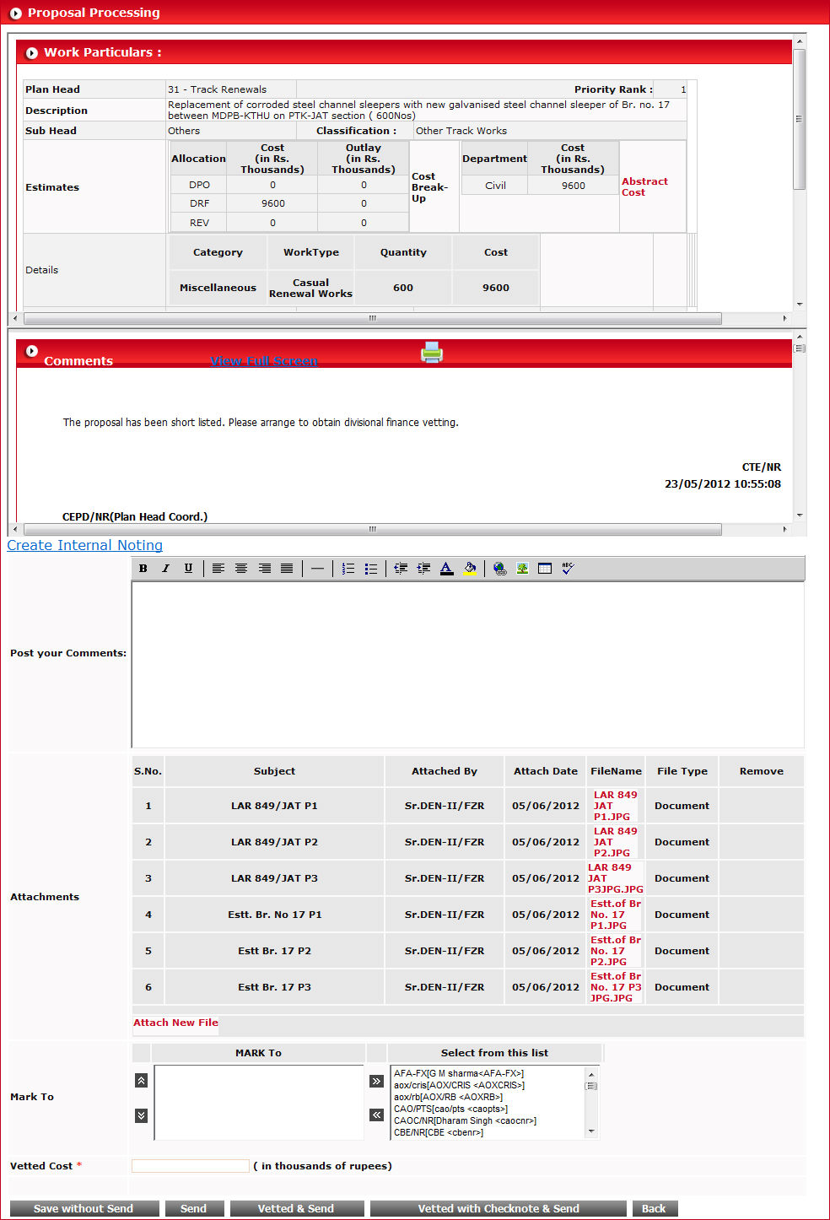Screen dimensions: 830x1220
Task: Open the Attach New File link
Action: [x=175, y=1023]
